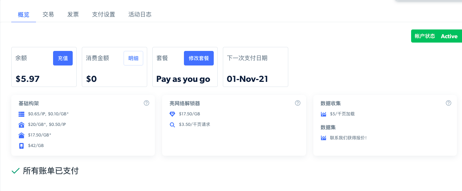The height and width of the screenshot is (191, 462).
Task: Click the mobile phone icon at $42/GB
Action: click(x=21, y=146)
